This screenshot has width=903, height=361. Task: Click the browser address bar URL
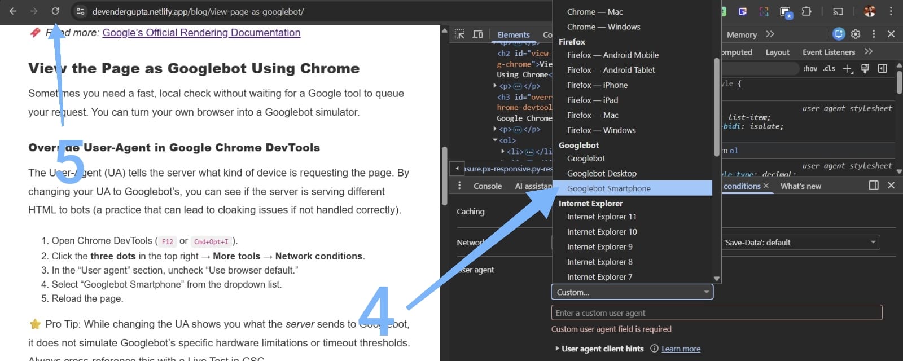coord(198,11)
